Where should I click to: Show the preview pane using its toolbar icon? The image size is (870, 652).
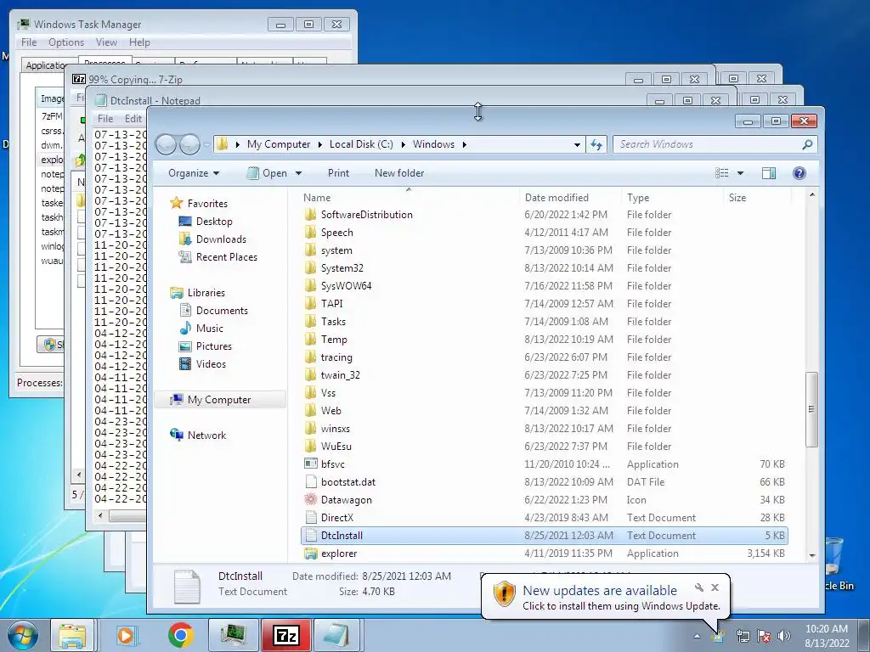(x=768, y=173)
